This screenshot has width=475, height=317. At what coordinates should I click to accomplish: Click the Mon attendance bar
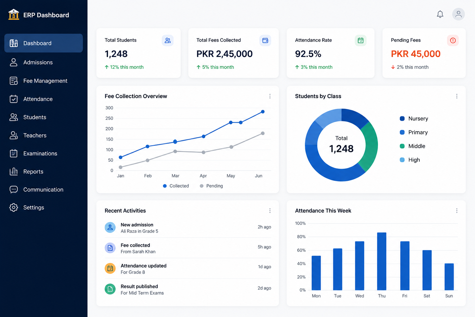click(x=316, y=273)
